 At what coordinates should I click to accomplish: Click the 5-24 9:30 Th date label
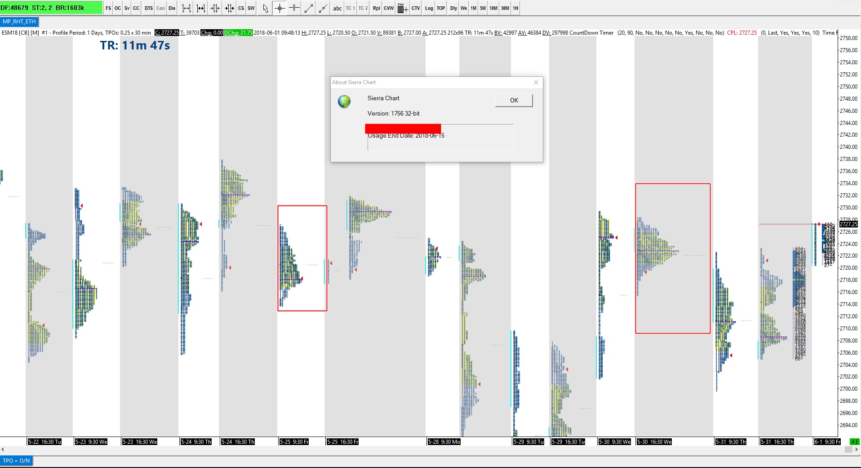(x=196, y=442)
